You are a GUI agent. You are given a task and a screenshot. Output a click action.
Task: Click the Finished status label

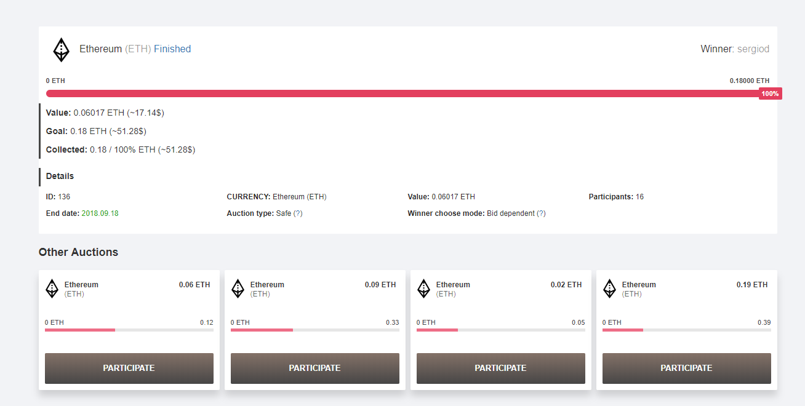(172, 49)
